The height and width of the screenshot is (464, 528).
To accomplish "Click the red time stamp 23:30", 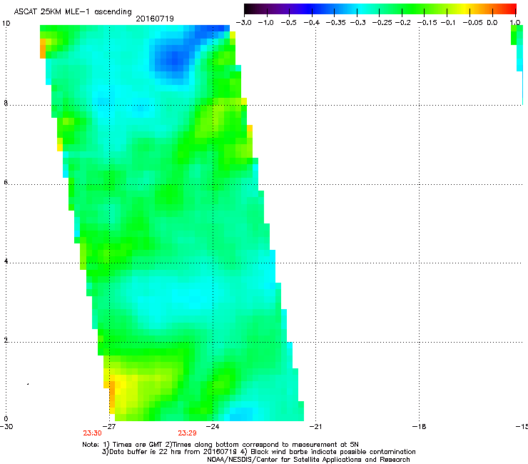I will point(92,433).
